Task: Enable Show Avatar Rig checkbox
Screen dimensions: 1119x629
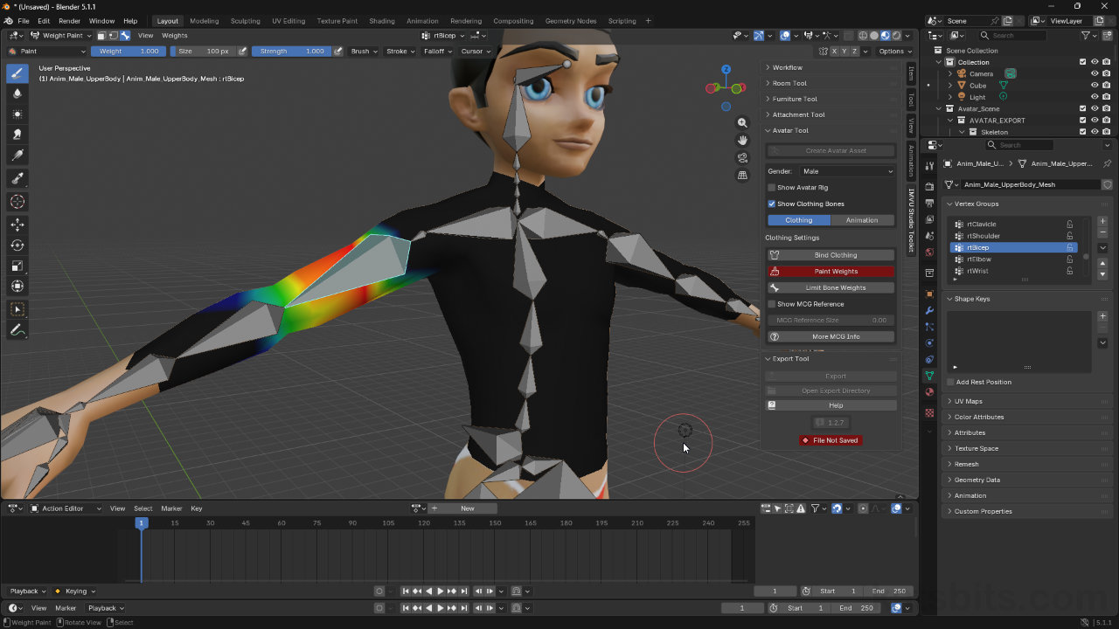Action: [771, 188]
